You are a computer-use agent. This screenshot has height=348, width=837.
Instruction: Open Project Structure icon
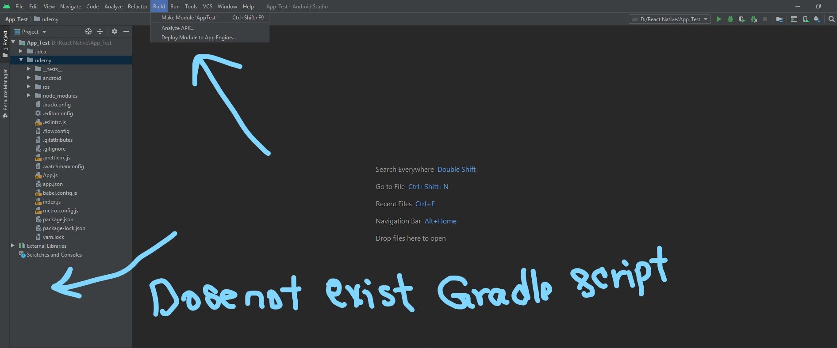click(x=779, y=19)
